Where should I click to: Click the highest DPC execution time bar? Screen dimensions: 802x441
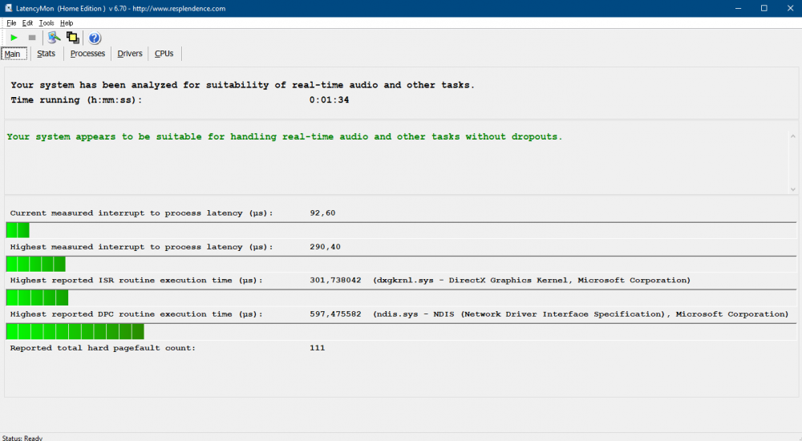click(75, 331)
